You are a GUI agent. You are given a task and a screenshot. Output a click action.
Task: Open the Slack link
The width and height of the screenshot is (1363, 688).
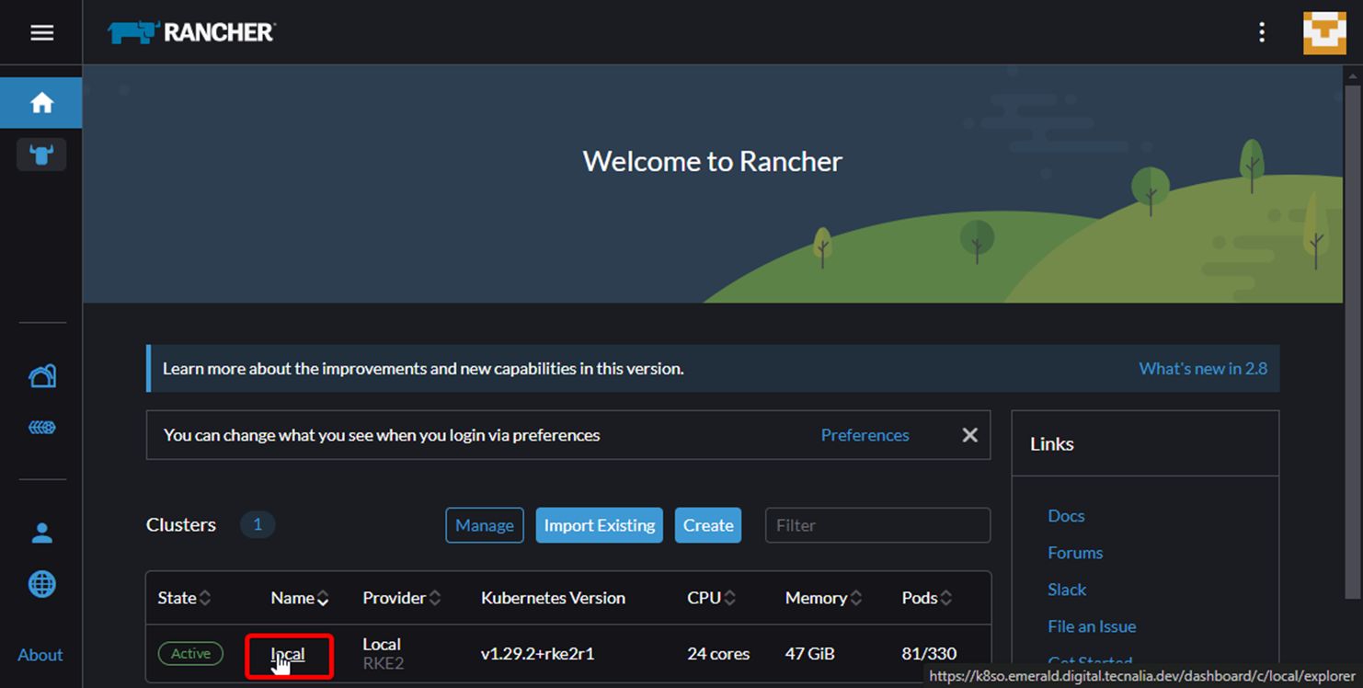pyautogui.click(x=1067, y=590)
